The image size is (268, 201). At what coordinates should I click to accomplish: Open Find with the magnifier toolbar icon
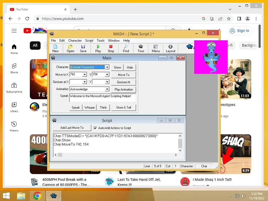pos(126,48)
